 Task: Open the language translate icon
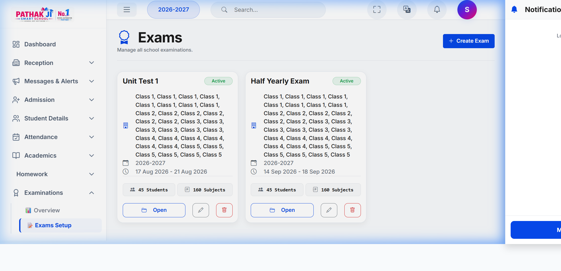(407, 10)
